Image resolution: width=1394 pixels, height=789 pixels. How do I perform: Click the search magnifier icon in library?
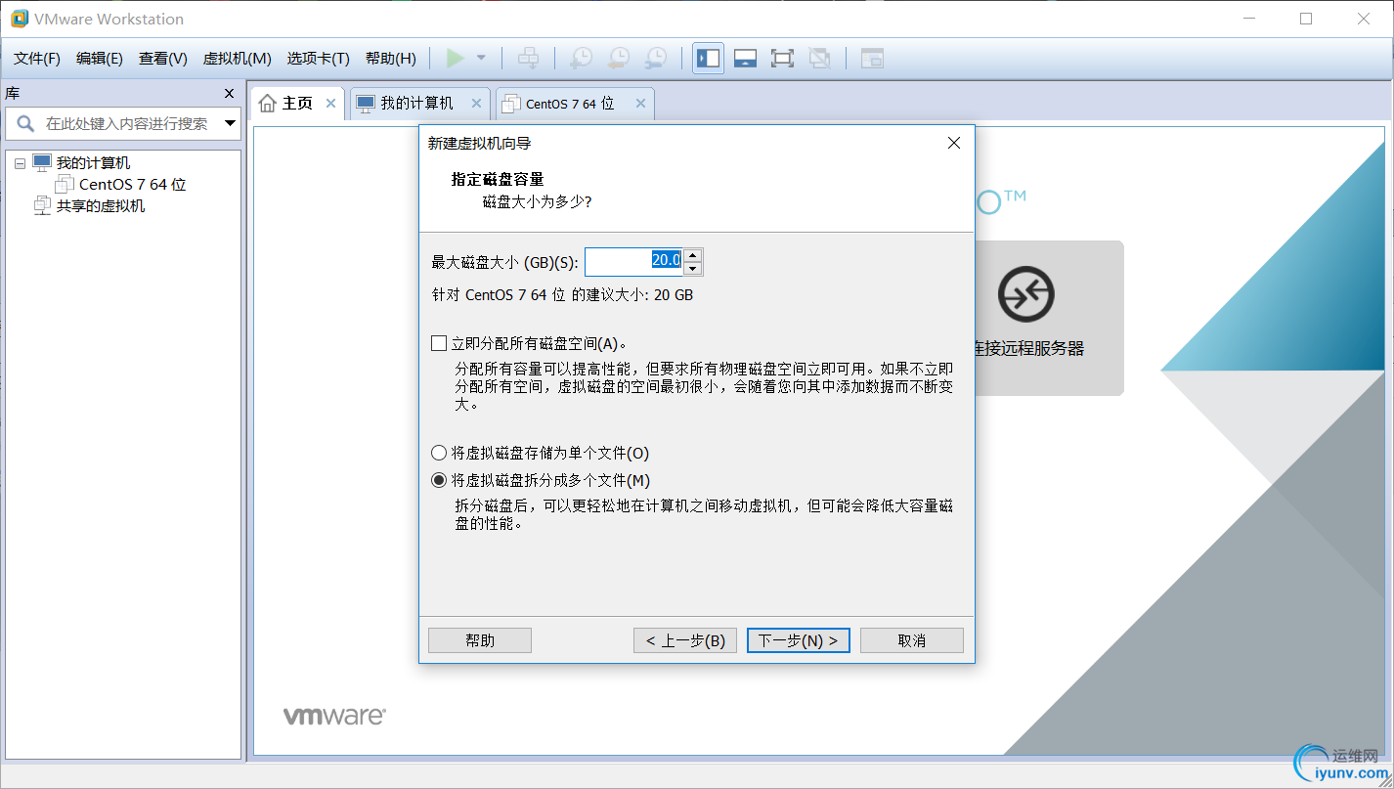point(25,124)
